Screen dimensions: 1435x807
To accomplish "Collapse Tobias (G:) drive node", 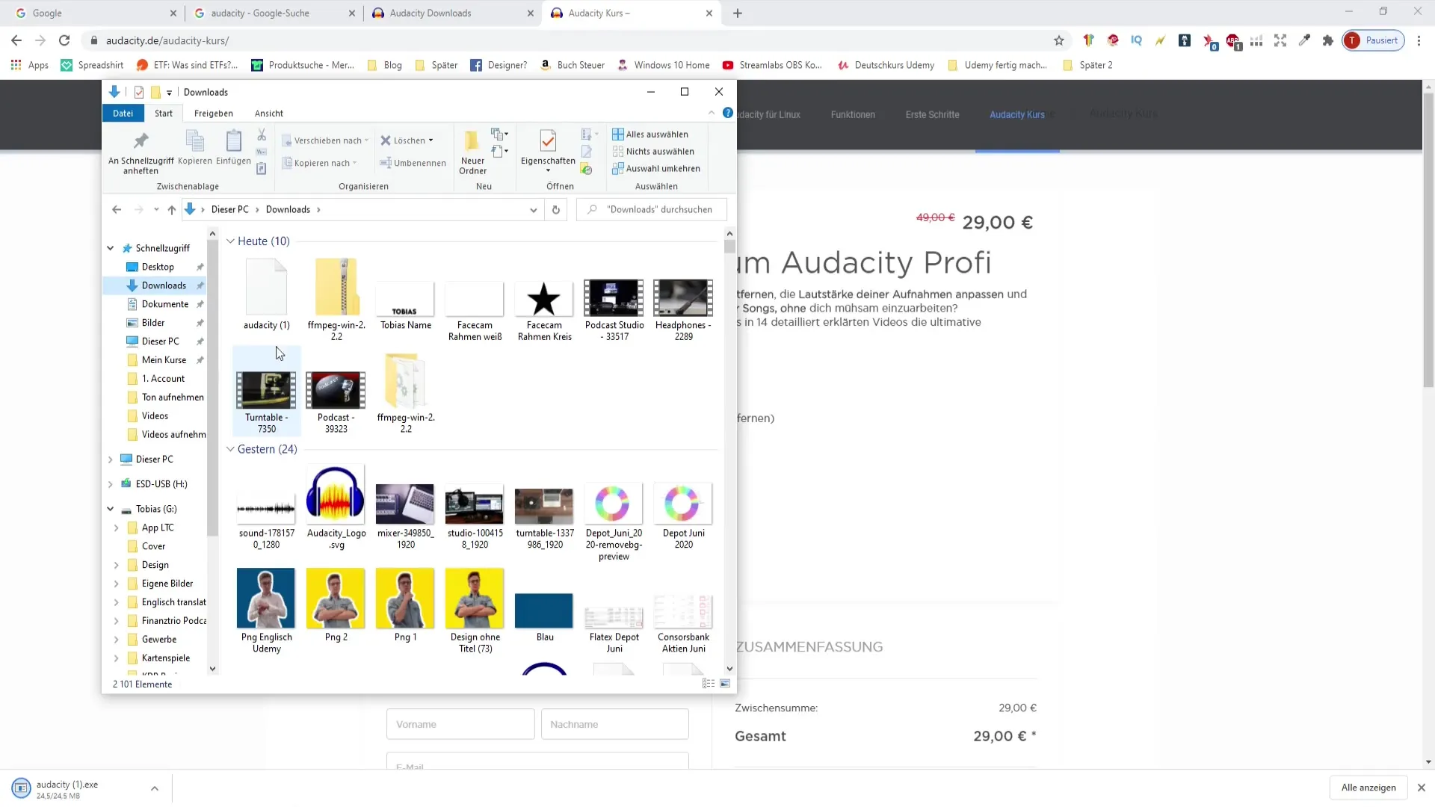I will click(x=111, y=509).
